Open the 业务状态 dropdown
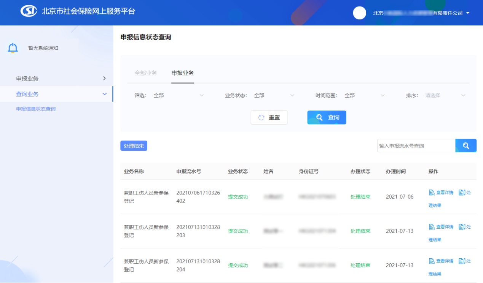The height and width of the screenshot is (283, 483). tap(274, 95)
